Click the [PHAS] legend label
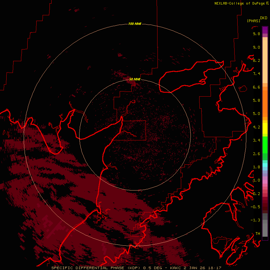Viewport: 270px width, 270px height. (253, 21)
